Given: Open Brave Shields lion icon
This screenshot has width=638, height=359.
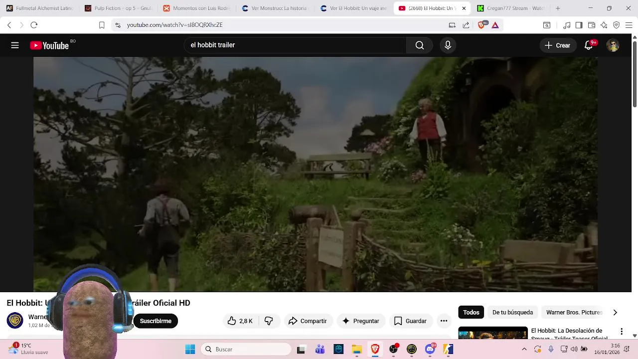Looking at the screenshot, I should [x=481, y=25].
